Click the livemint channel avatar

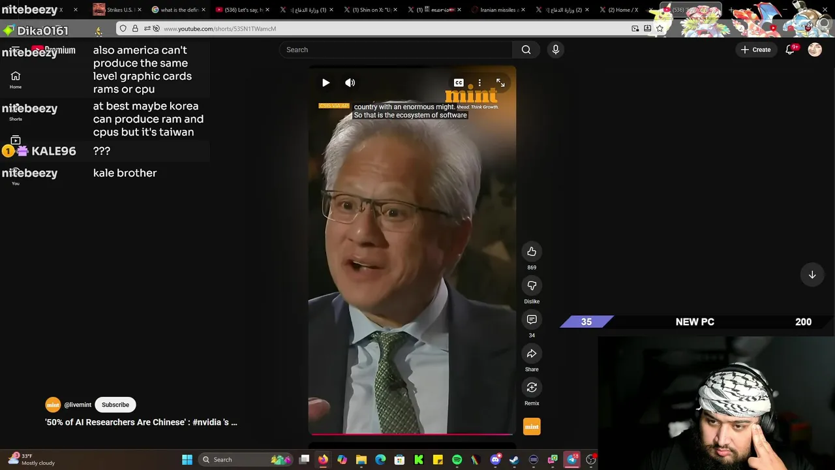point(53,405)
